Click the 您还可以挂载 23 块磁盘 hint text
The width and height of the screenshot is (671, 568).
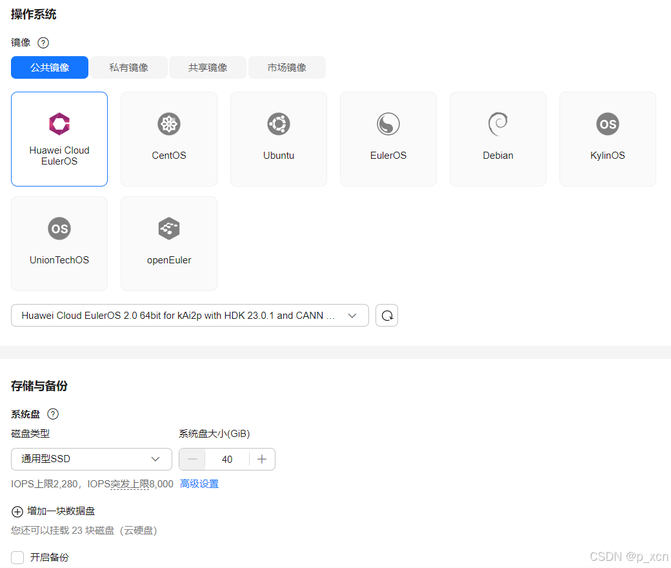click(x=85, y=531)
